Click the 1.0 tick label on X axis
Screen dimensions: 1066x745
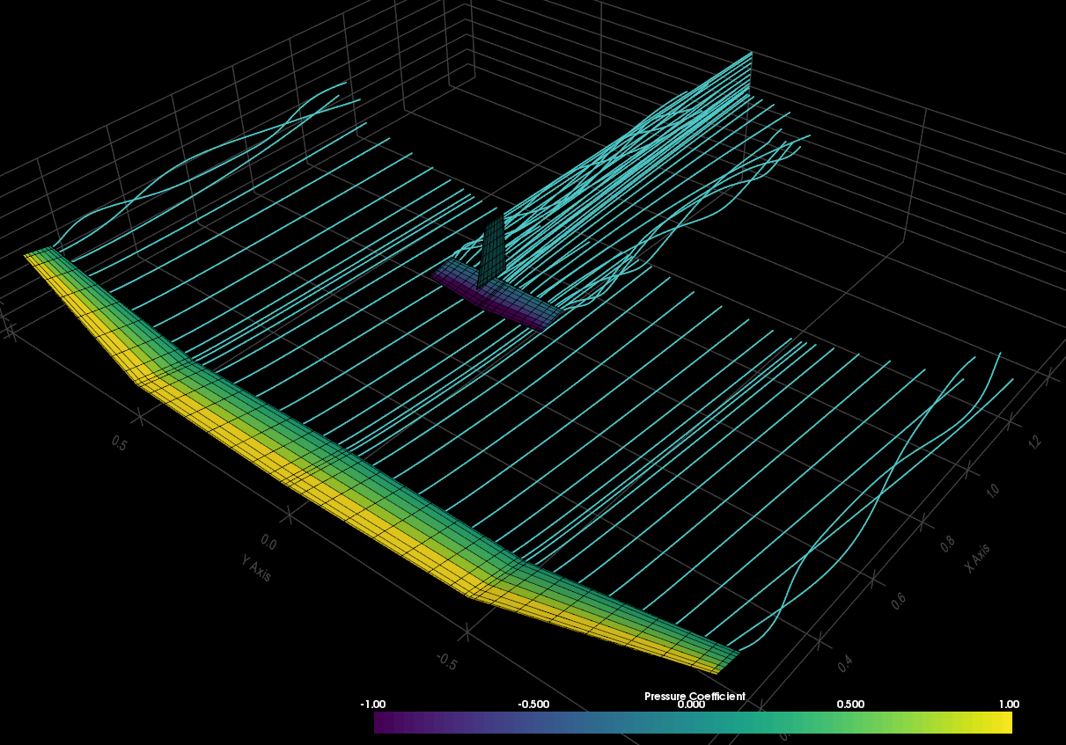point(994,491)
